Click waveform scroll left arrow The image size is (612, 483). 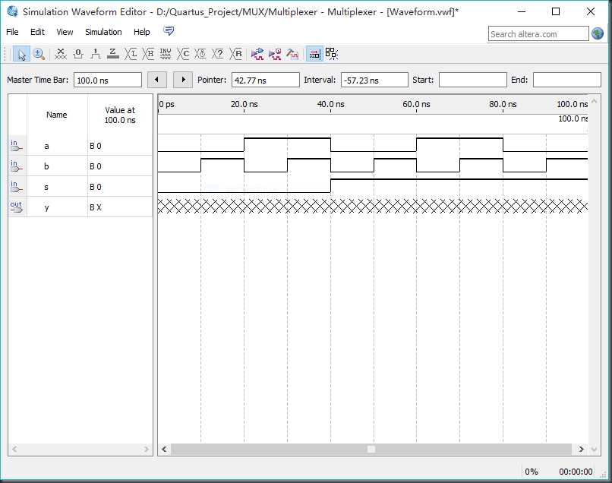[x=164, y=449]
